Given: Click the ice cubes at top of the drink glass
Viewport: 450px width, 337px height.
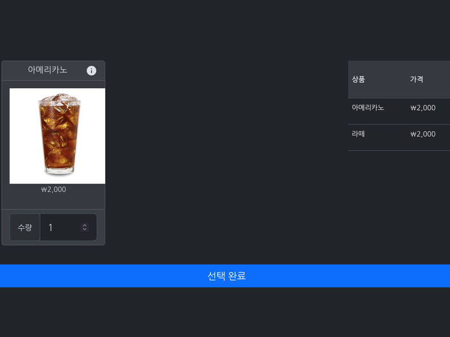Looking at the screenshot, I should pos(60,99).
